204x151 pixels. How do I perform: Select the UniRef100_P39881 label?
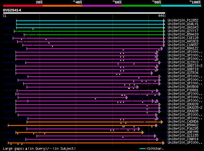(x=183, y=90)
